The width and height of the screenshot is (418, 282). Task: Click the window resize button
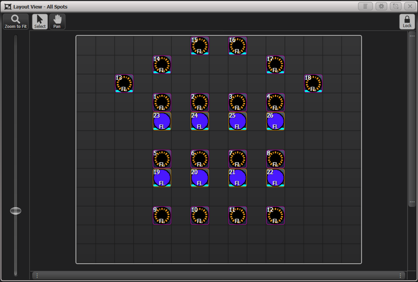click(395, 6)
